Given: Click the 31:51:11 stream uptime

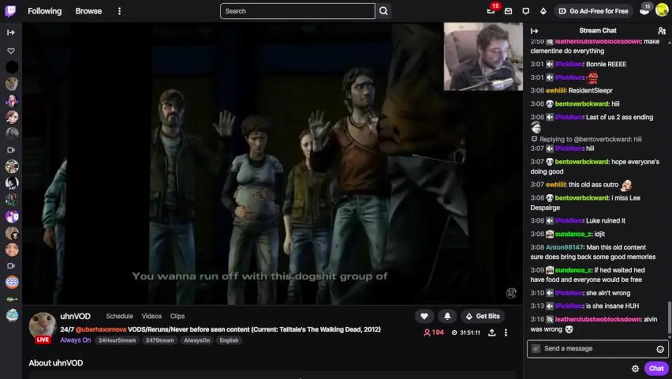Looking at the screenshot, I should coord(466,333).
